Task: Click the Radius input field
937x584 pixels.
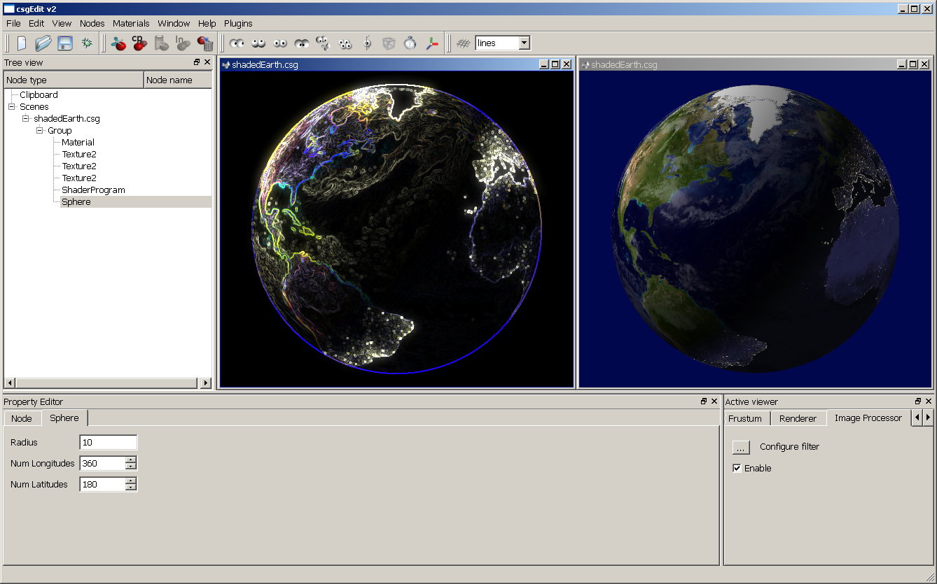Action: pos(109,442)
